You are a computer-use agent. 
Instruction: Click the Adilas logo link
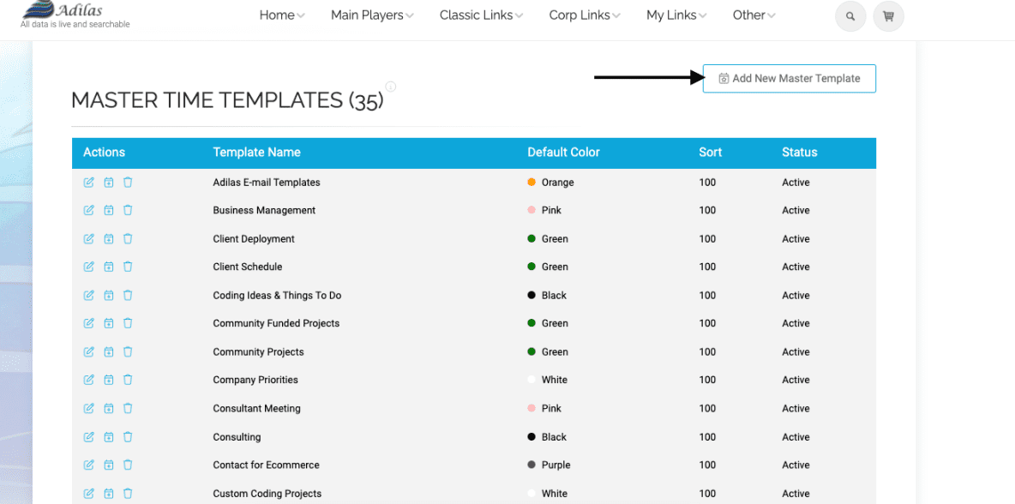coord(75,15)
